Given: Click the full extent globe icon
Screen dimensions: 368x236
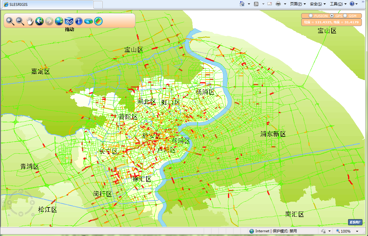Looking at the screenshot, I should click(59, 21).
